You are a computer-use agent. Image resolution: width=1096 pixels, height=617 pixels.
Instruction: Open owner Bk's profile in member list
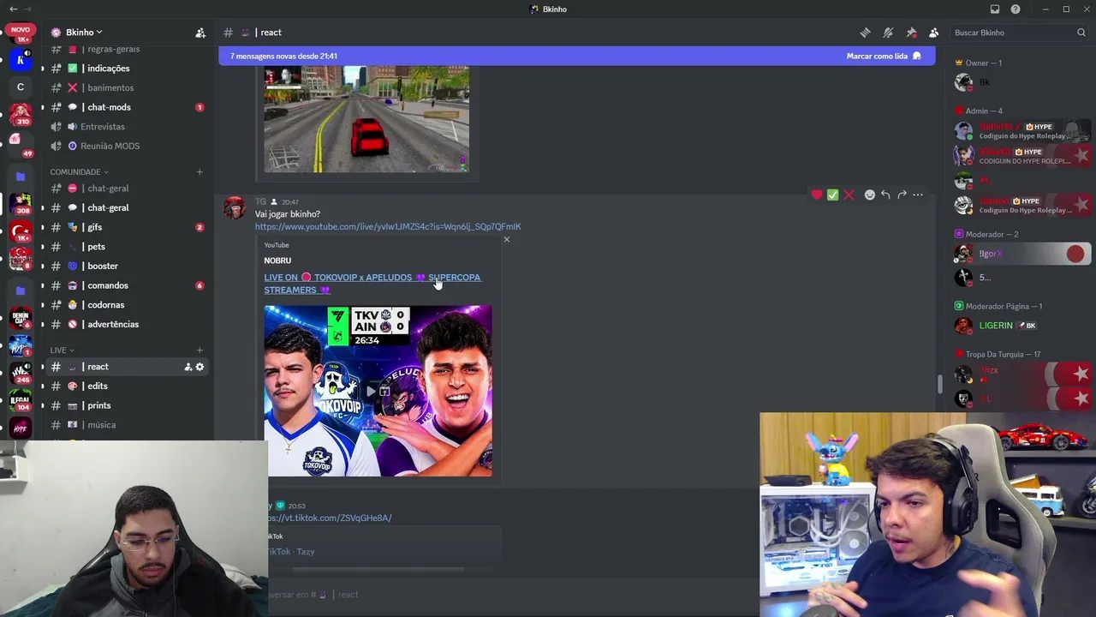point(1021,82)
